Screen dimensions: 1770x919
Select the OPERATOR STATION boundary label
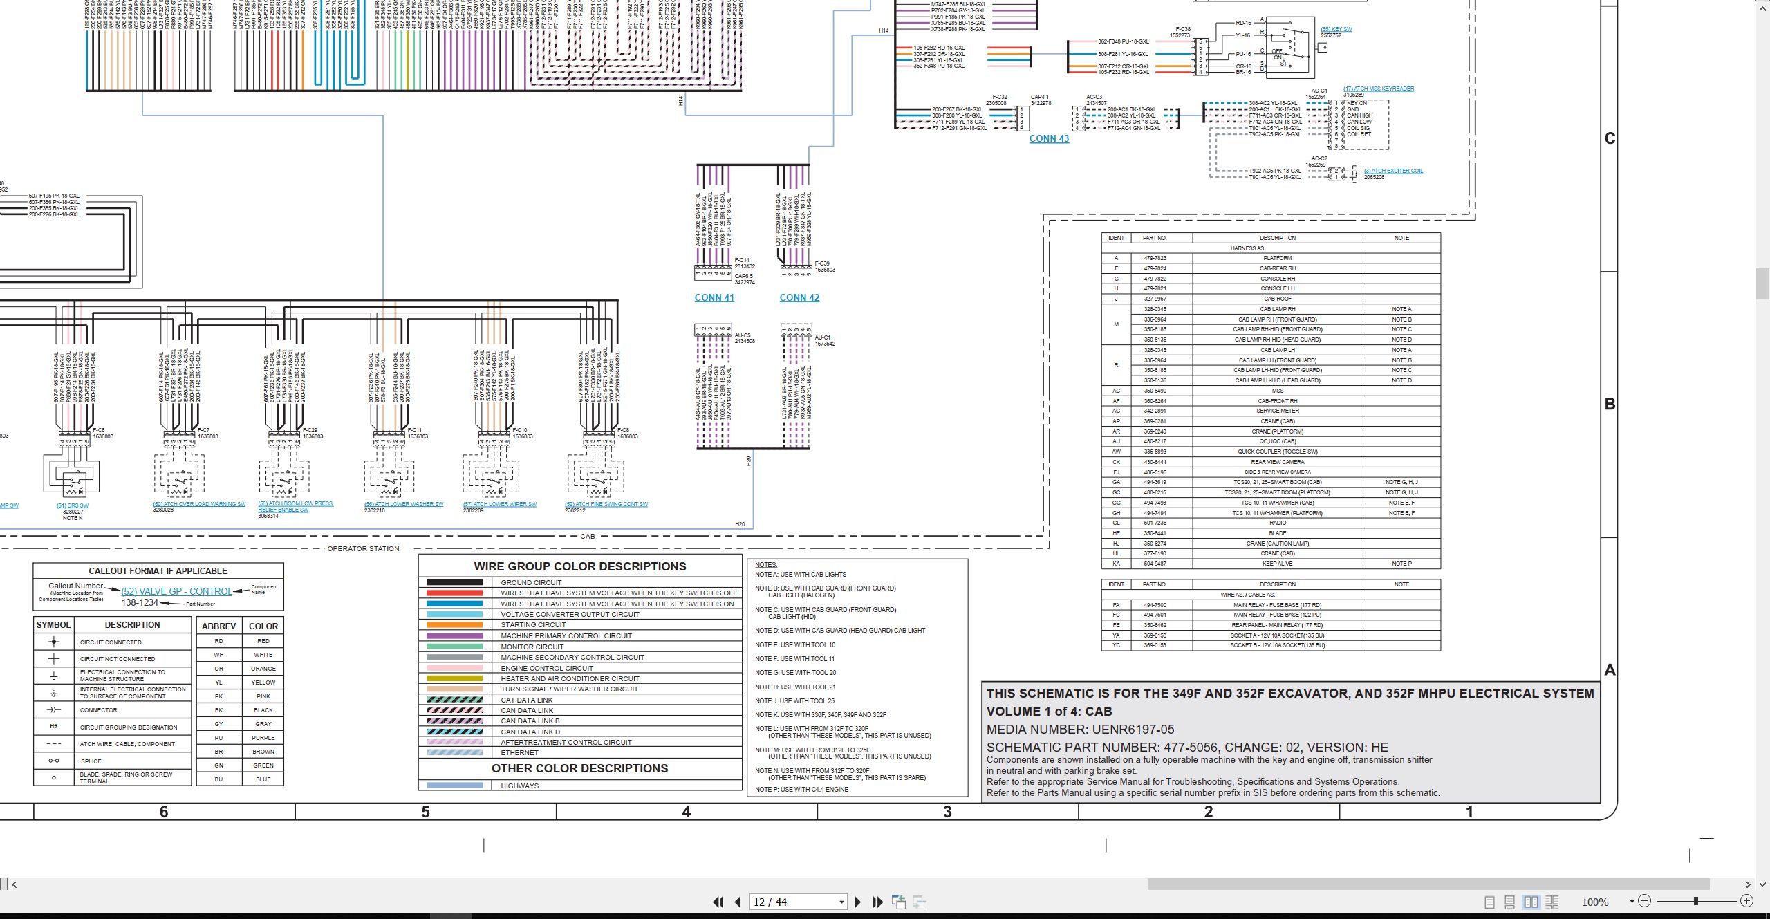point(363,548)
